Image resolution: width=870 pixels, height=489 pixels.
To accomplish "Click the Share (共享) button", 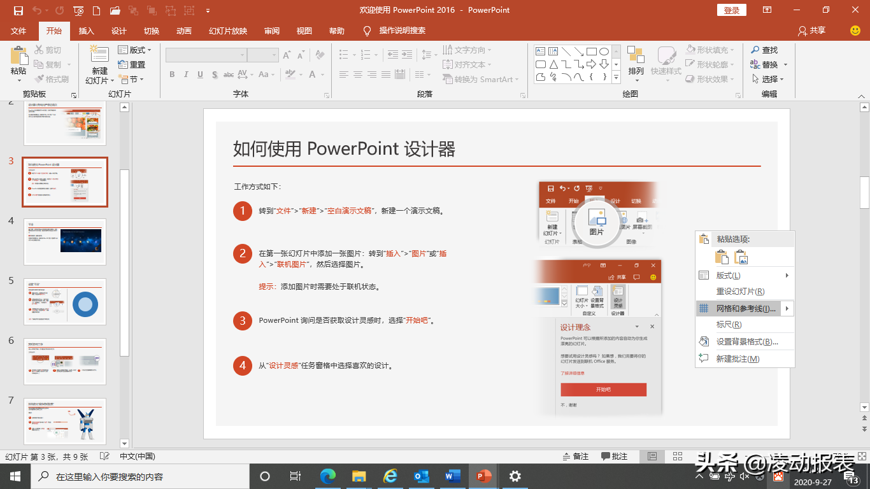I will click(811, 31).
